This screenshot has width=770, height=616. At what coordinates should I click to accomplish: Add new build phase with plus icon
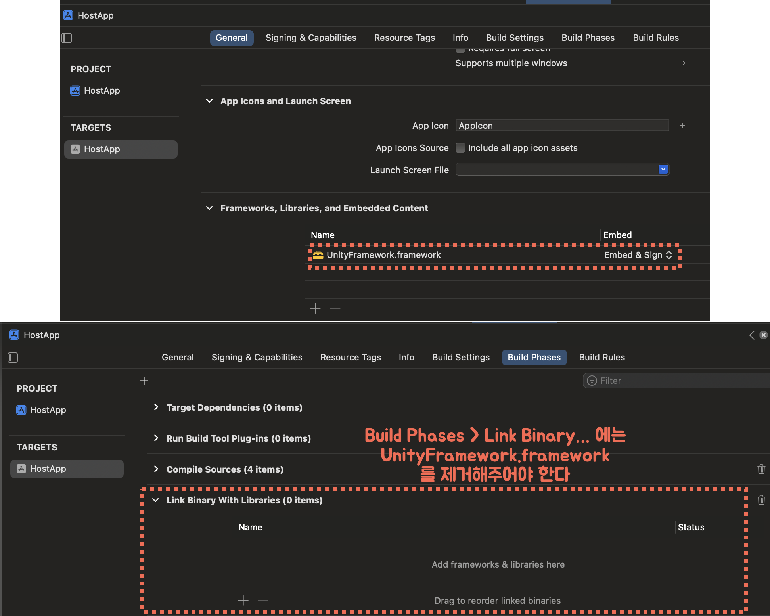pyautogui.click(x=144, y=381)
